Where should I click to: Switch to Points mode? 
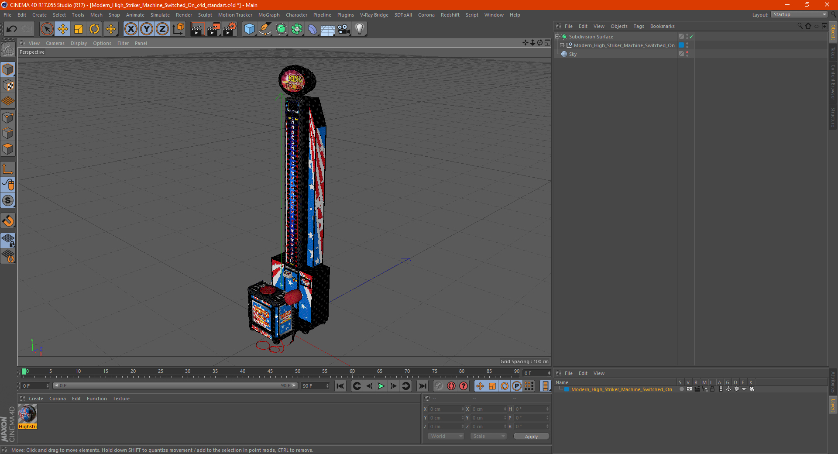pos(8,117)
